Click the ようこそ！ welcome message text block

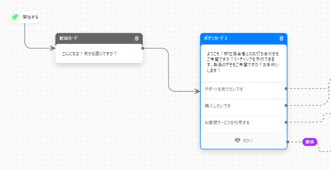pos(243,62)
